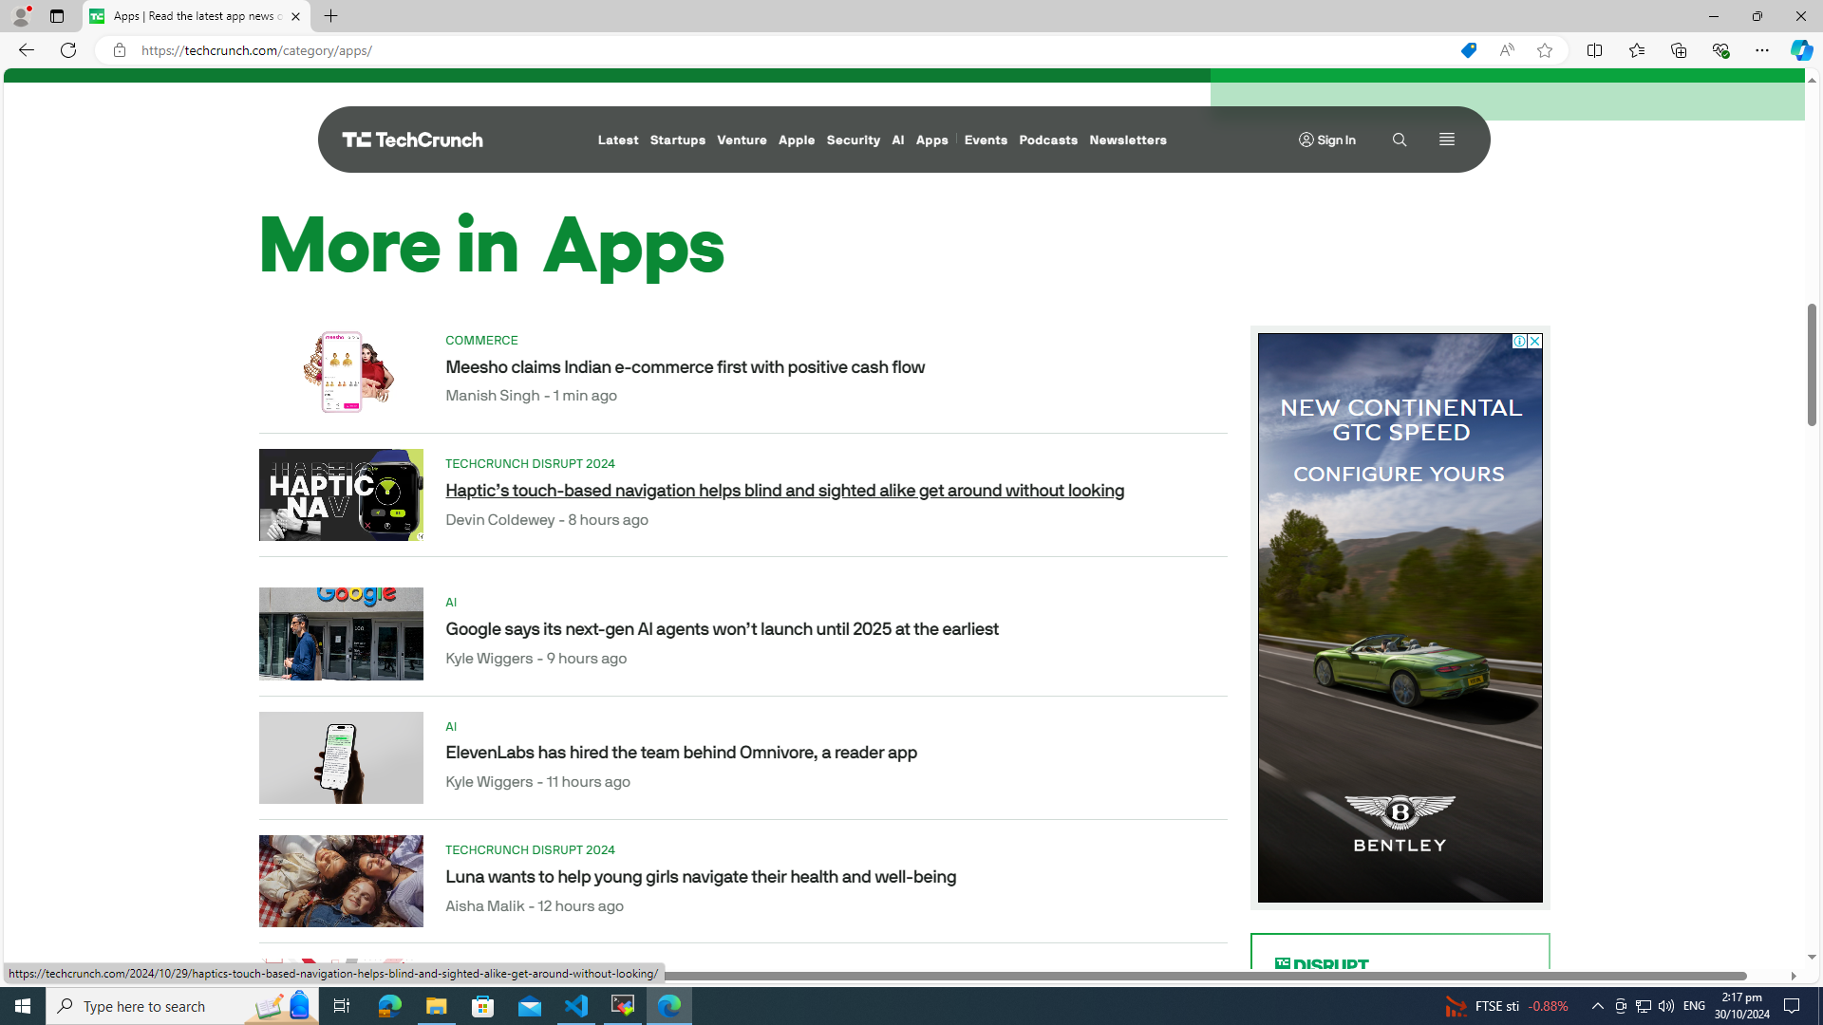
Task: Open ElevenLabs Omnivore article
Action: coord(681,753)
